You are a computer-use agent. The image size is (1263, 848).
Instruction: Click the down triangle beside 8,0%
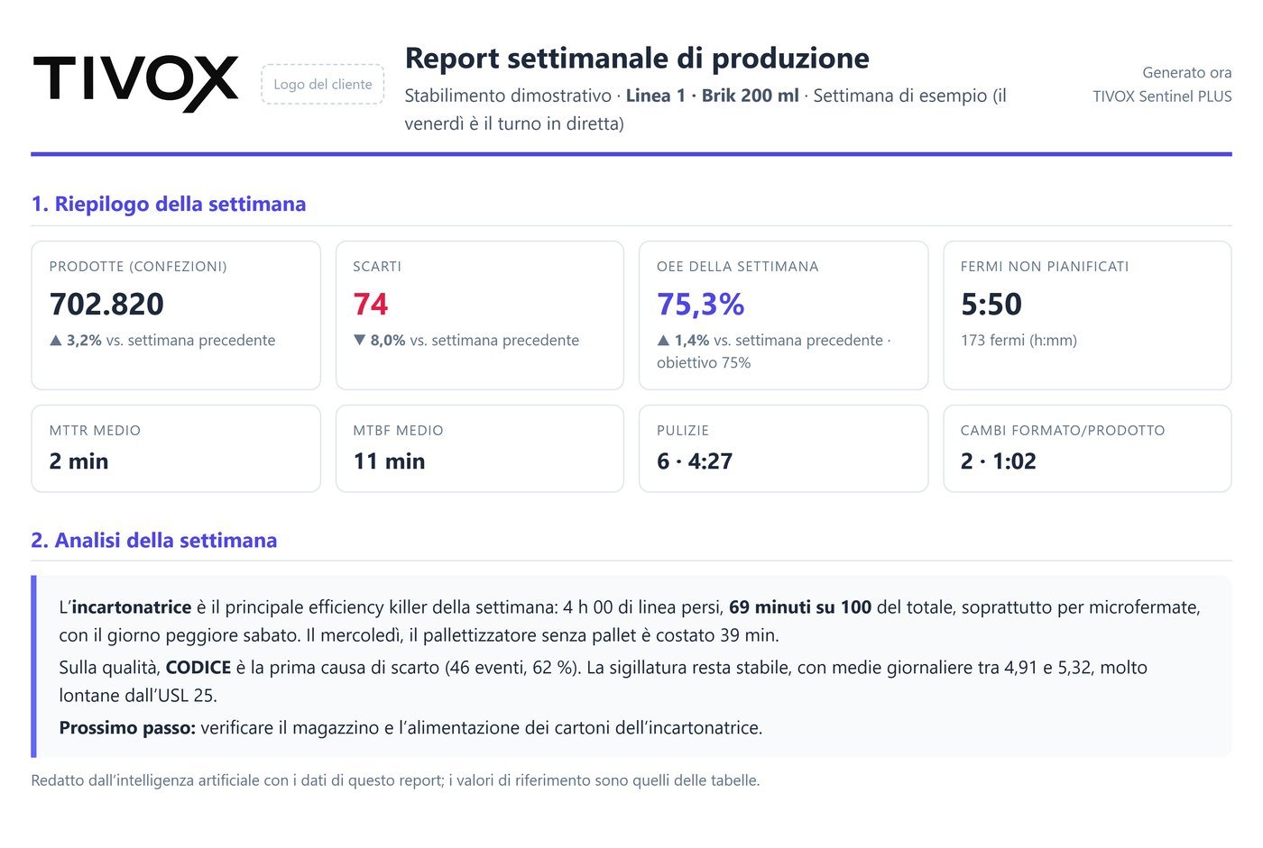[359, 341]
